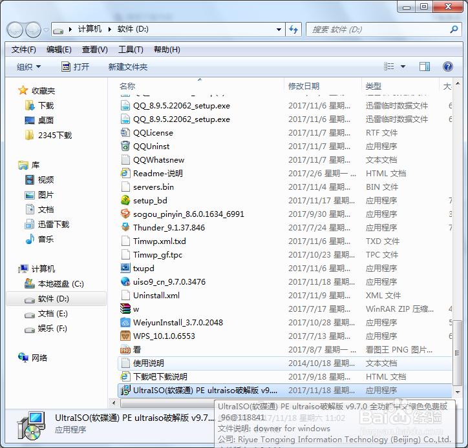The width and height of the screenshot is (468, 448).
Task: Click the txupd application icon
Action: click(x=125, y=268)
